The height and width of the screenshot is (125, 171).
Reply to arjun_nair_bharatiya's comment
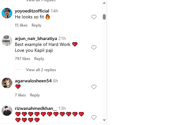pos(39,59)
